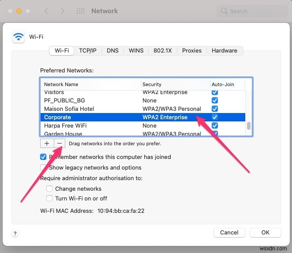Click the Security column header
292x253 pixels.
(176, 84)
